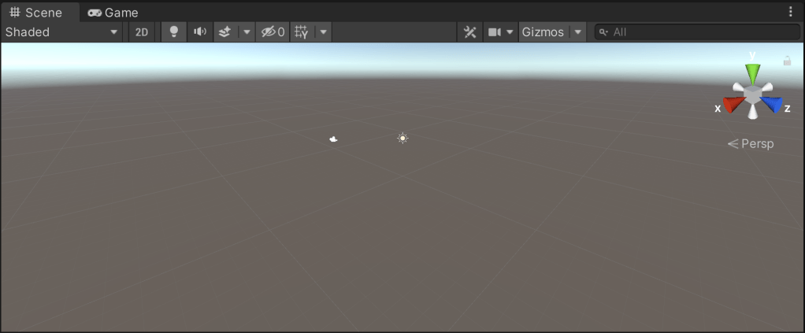Expand the scene effects dropdown arrow
The height and width of the screenshot is (333, 805).
pyautogui.click(x=246, y=32)
